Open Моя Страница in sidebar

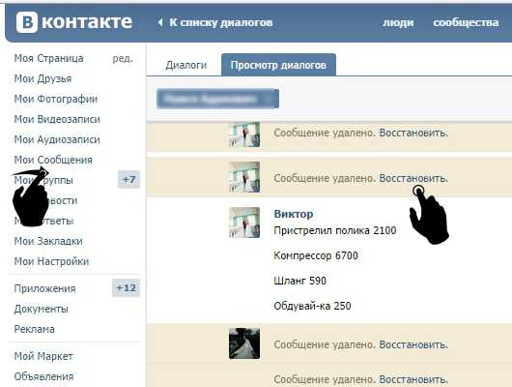pos(48,58)
